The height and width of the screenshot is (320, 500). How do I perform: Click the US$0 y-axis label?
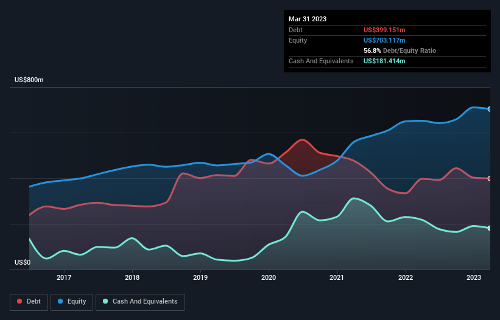pos(23,262)
